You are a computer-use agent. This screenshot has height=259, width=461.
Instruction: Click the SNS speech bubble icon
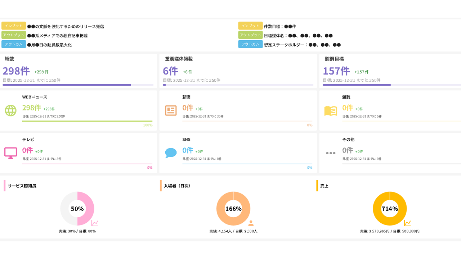pos(171,153)
